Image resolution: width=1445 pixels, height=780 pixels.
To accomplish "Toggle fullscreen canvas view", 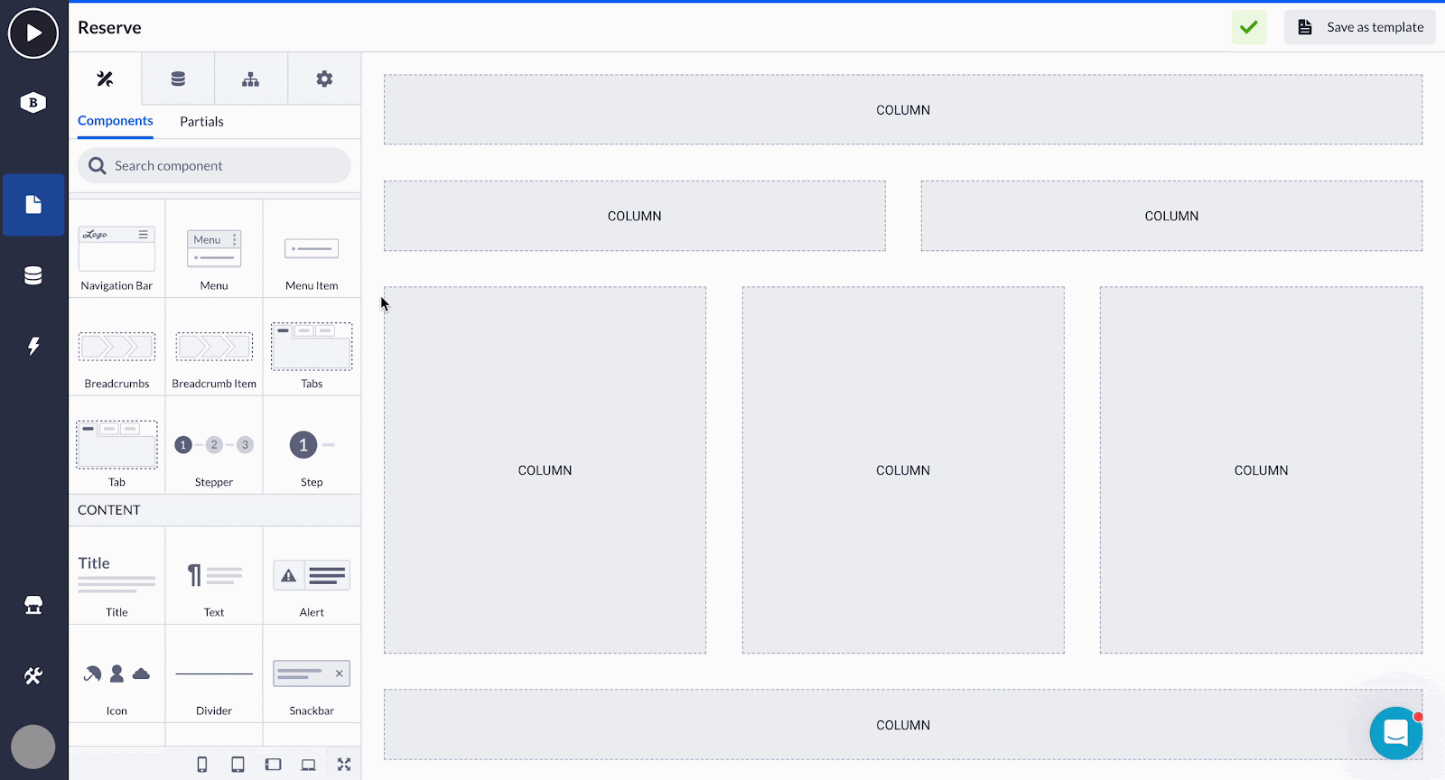I will coord(344,765).
